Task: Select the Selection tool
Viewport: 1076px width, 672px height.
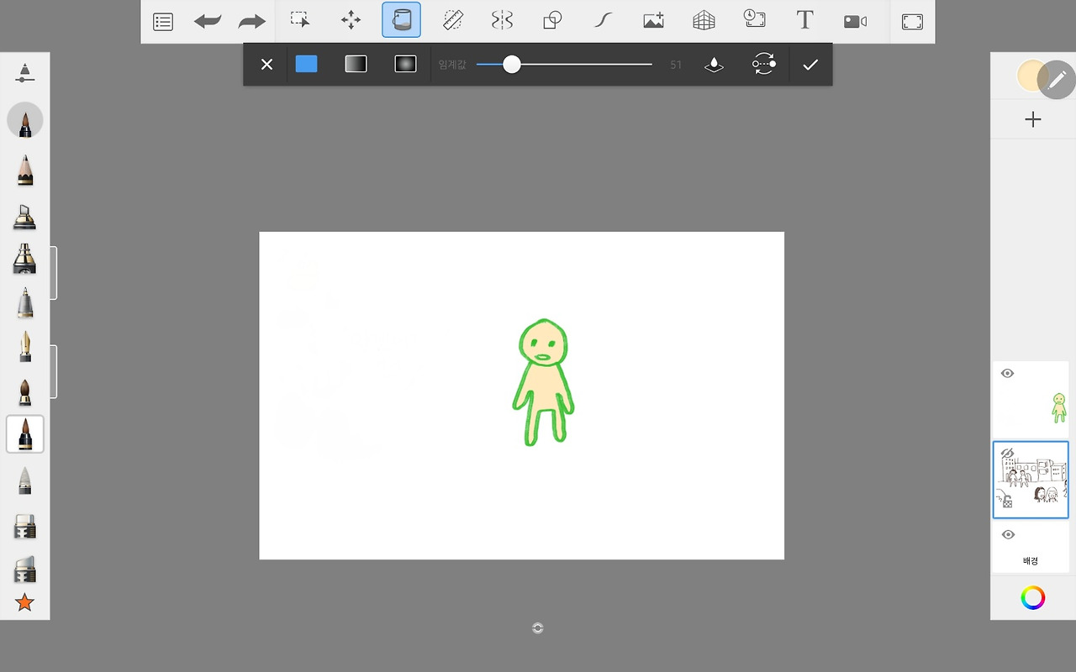Action: 300,20
